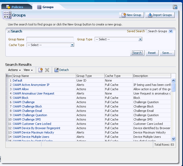
Task: Click the 'Total Rows: 83' status text
Action: 164,145
